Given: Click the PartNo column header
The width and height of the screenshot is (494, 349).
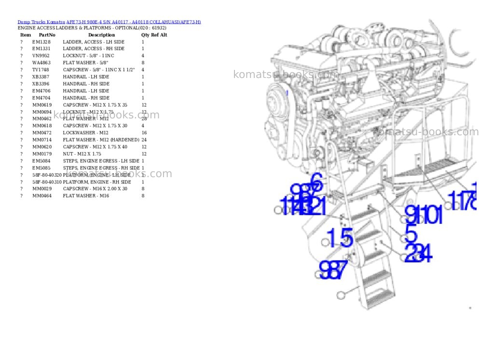Looking at the screenshot, I should click(x=47, y=35).
